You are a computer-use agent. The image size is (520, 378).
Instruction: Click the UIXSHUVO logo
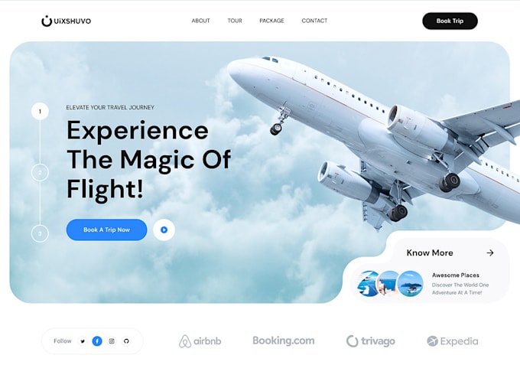pyautogui.click(x=66, y=21)
